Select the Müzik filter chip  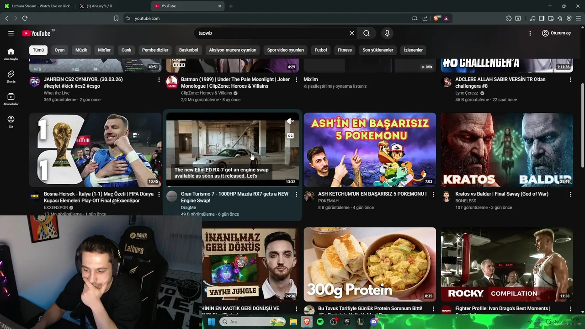81,50
